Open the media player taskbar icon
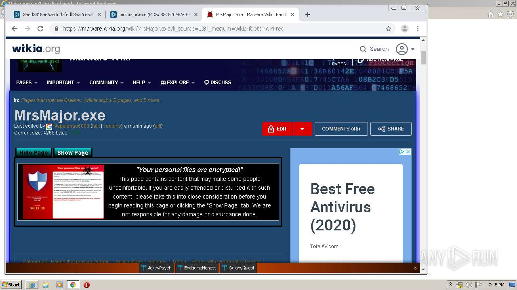 point(59,285)
